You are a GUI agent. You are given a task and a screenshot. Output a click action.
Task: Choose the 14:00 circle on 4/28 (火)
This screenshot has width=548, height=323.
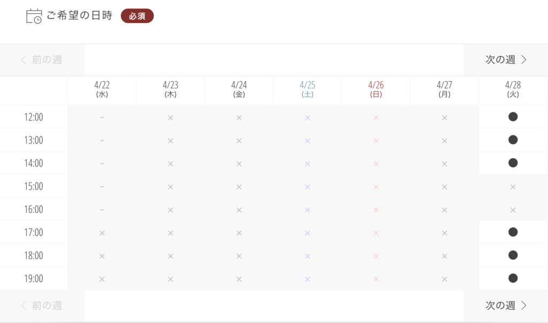coord(513,163)
